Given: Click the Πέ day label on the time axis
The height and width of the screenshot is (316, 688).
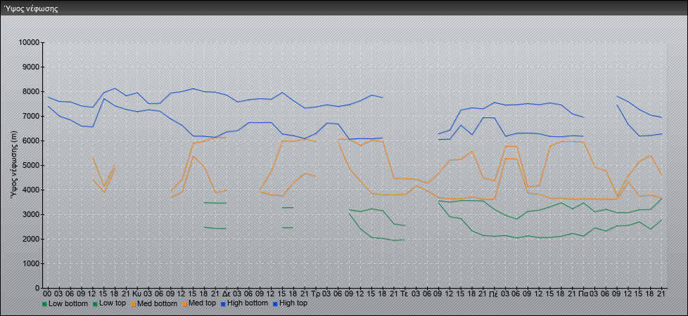Looking at the screenshot, I should point(494,294).
